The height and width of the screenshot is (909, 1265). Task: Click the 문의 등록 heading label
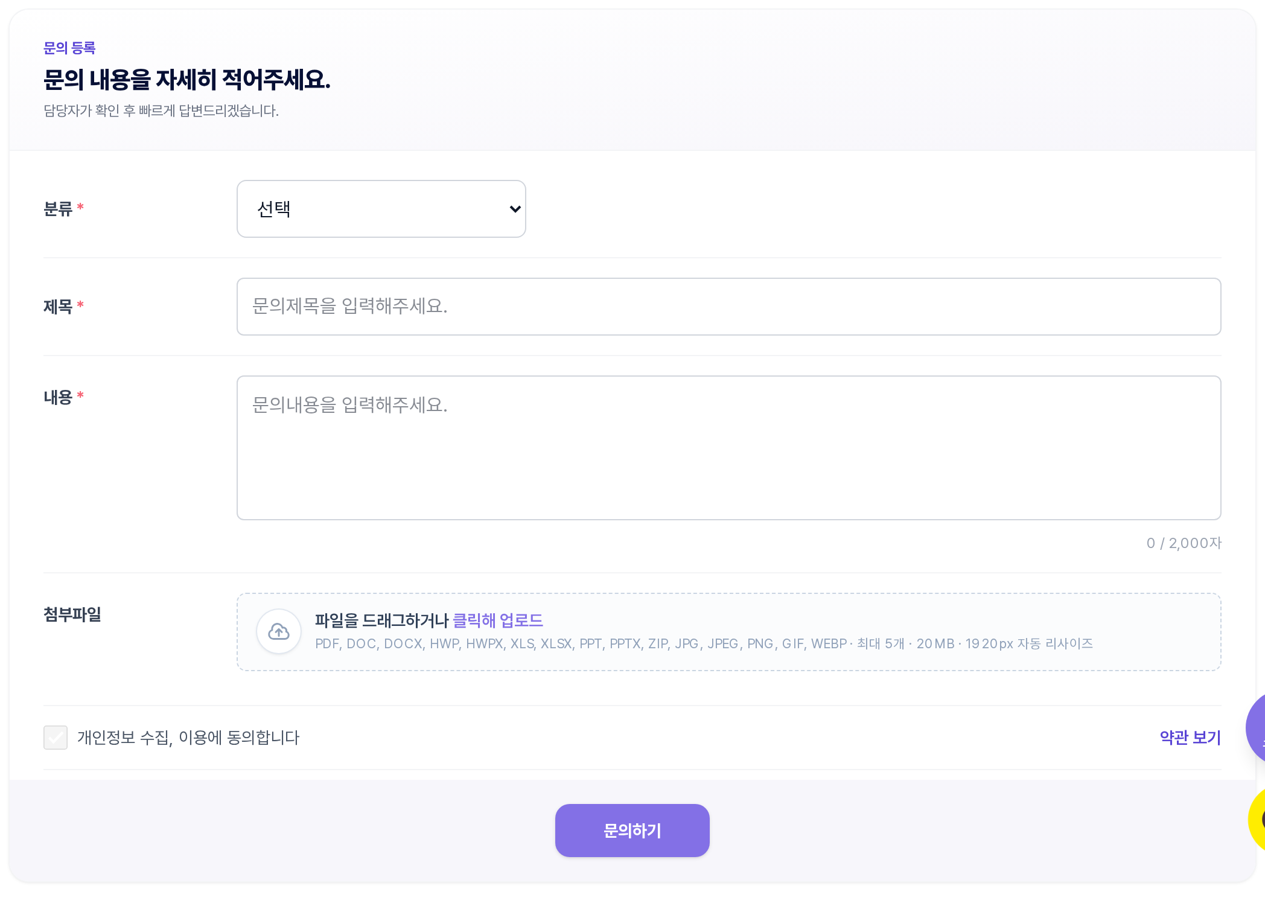pyautogui.click(x=69, y=48)
